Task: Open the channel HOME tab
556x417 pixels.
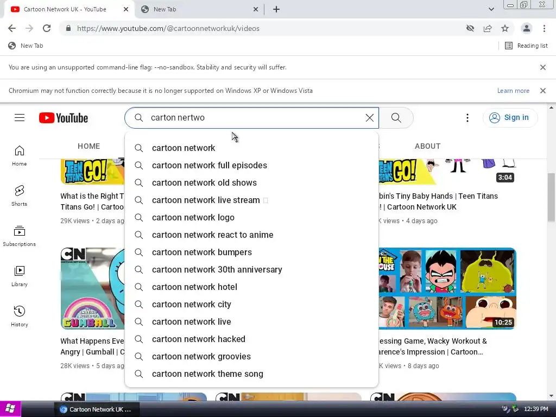Action: (89, 146)
